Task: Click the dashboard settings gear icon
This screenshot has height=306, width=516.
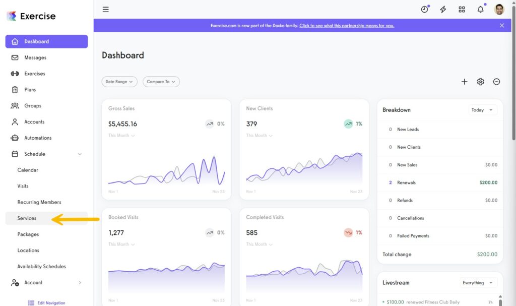Action: click(x=480, y=82)
